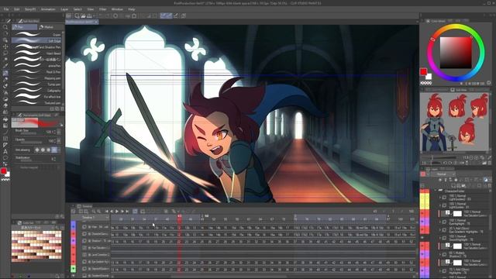Close the open document tab
This screenshot has width=496, height=279.
tap(96, 22)
